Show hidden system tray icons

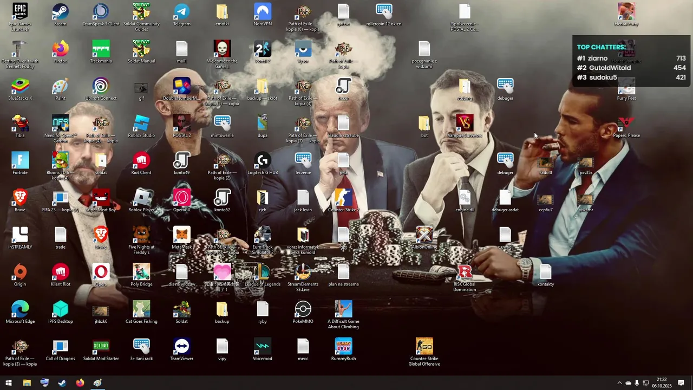pyautogui.click(x=619, y=383)
